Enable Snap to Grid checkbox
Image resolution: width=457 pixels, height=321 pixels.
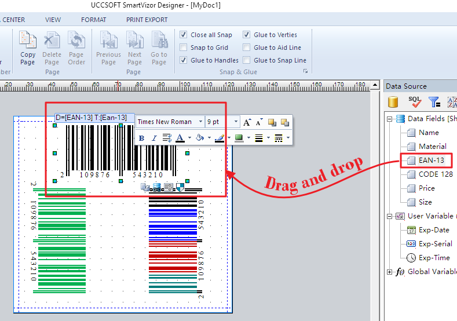coord(184,48)
